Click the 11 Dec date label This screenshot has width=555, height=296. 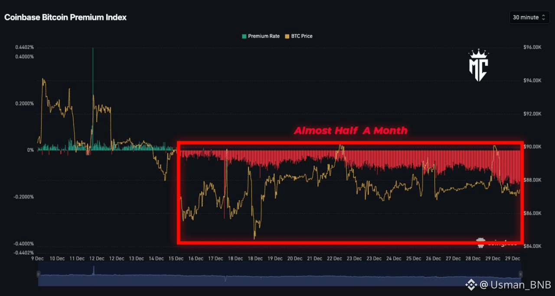click(x=77, y=258)
